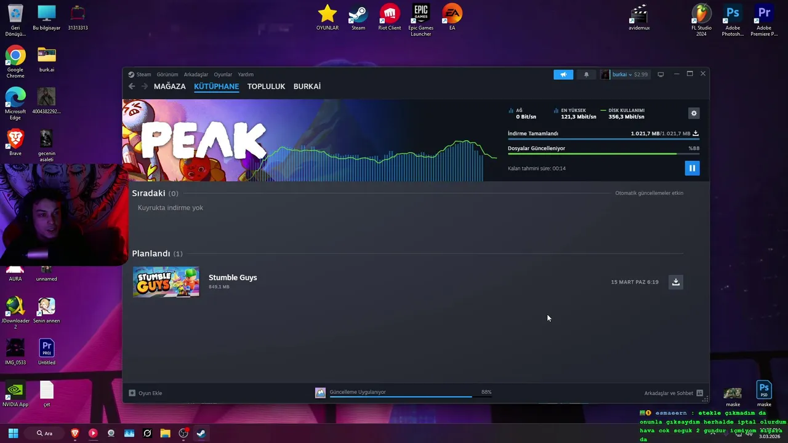788x443 pixels.
Task: Click the '15 MART PAZ 6:19' schedule text
Action: pyautogui.click(x=635, y=282)
